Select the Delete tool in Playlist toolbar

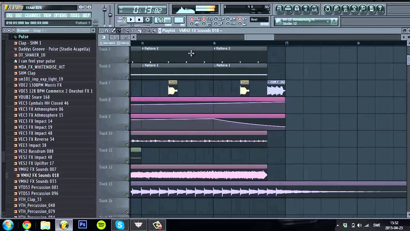tap(124, 31)
